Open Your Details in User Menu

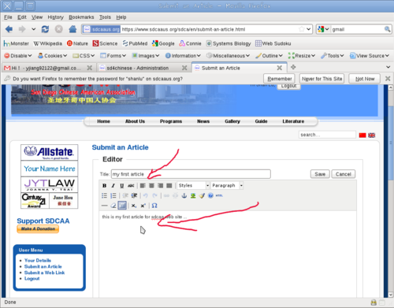point(38,261)
